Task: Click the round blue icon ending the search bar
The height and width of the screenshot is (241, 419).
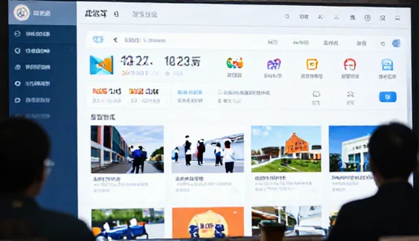Action: click(x=396, y=43)
